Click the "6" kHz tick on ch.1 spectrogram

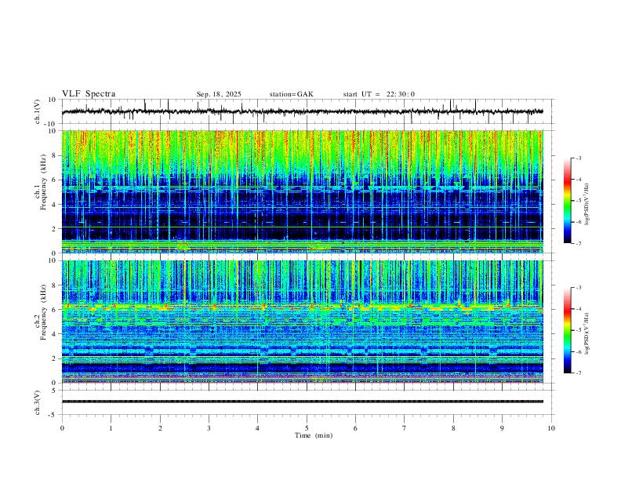click(55, 180)
